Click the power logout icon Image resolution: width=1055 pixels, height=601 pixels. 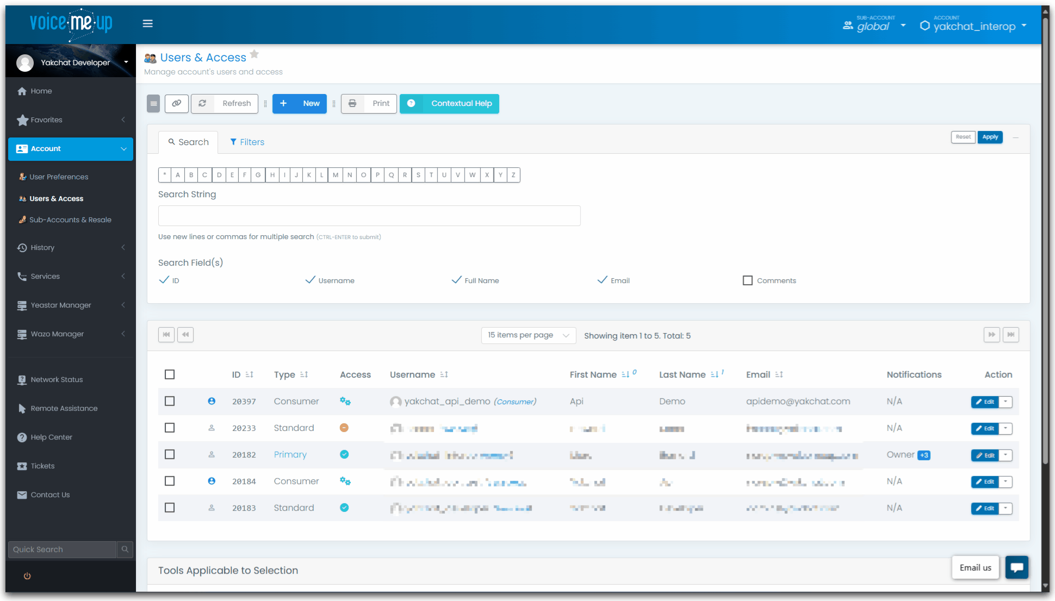coord(27,576)
